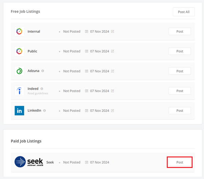Post the job to Seek paid listing
The width and height of the screenshot is (204, 179).
(180, 162)
